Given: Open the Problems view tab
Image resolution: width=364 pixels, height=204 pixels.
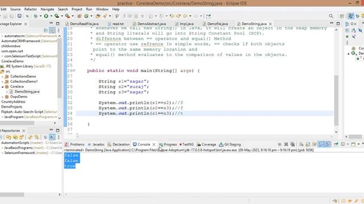Looking at the screenshot, I should pyautogui.click(x=75, y=144).
